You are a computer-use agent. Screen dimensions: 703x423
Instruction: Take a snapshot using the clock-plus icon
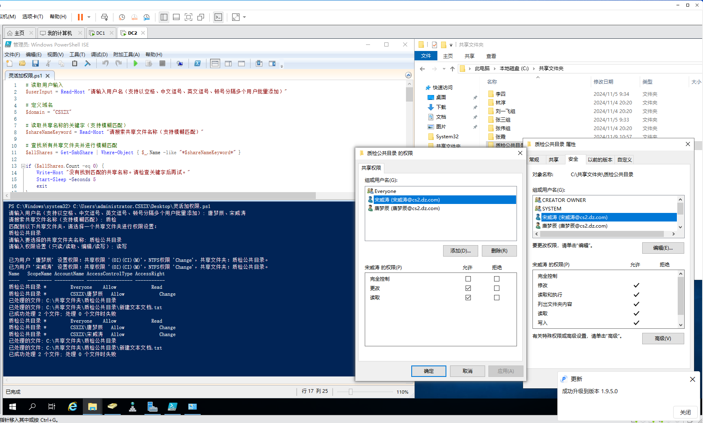122,17
